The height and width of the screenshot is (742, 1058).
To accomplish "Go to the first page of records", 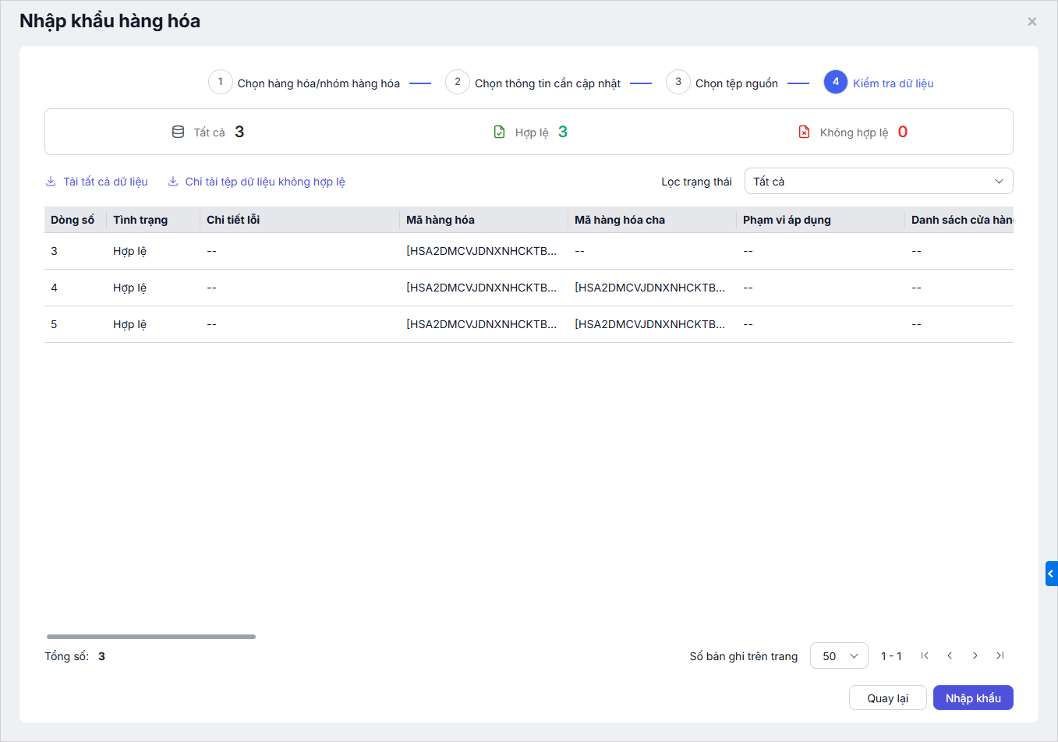I will (925, 656).
